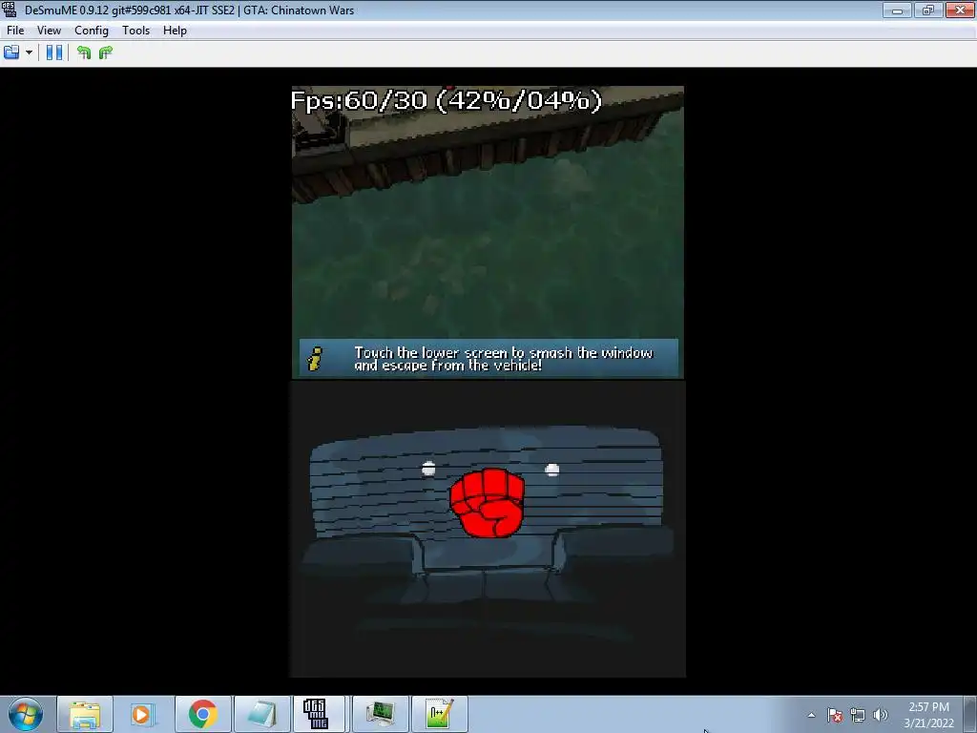
Task: Open the Windows Start menu
Action: point(26,714)
